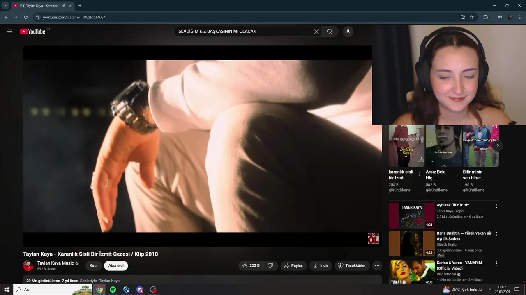Open the 'Taner Kaya - Topic' channel link
The image size is (526, 295).
450,211
